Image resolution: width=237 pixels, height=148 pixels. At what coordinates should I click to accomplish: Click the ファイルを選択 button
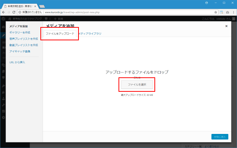pos(137,85)
